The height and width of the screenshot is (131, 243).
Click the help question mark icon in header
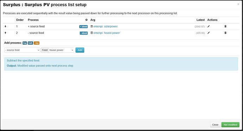(87, 20)
